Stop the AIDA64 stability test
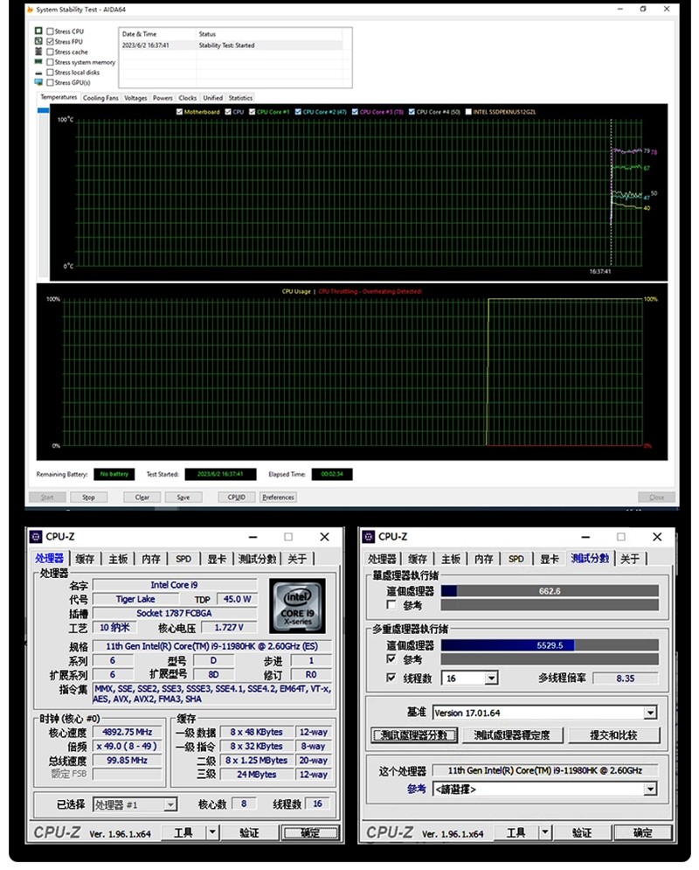This screenshot has height=870, width=699. (x=88, y=498)
